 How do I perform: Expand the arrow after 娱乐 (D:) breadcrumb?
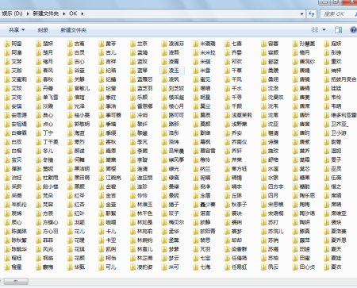click(x=28, y=13)
